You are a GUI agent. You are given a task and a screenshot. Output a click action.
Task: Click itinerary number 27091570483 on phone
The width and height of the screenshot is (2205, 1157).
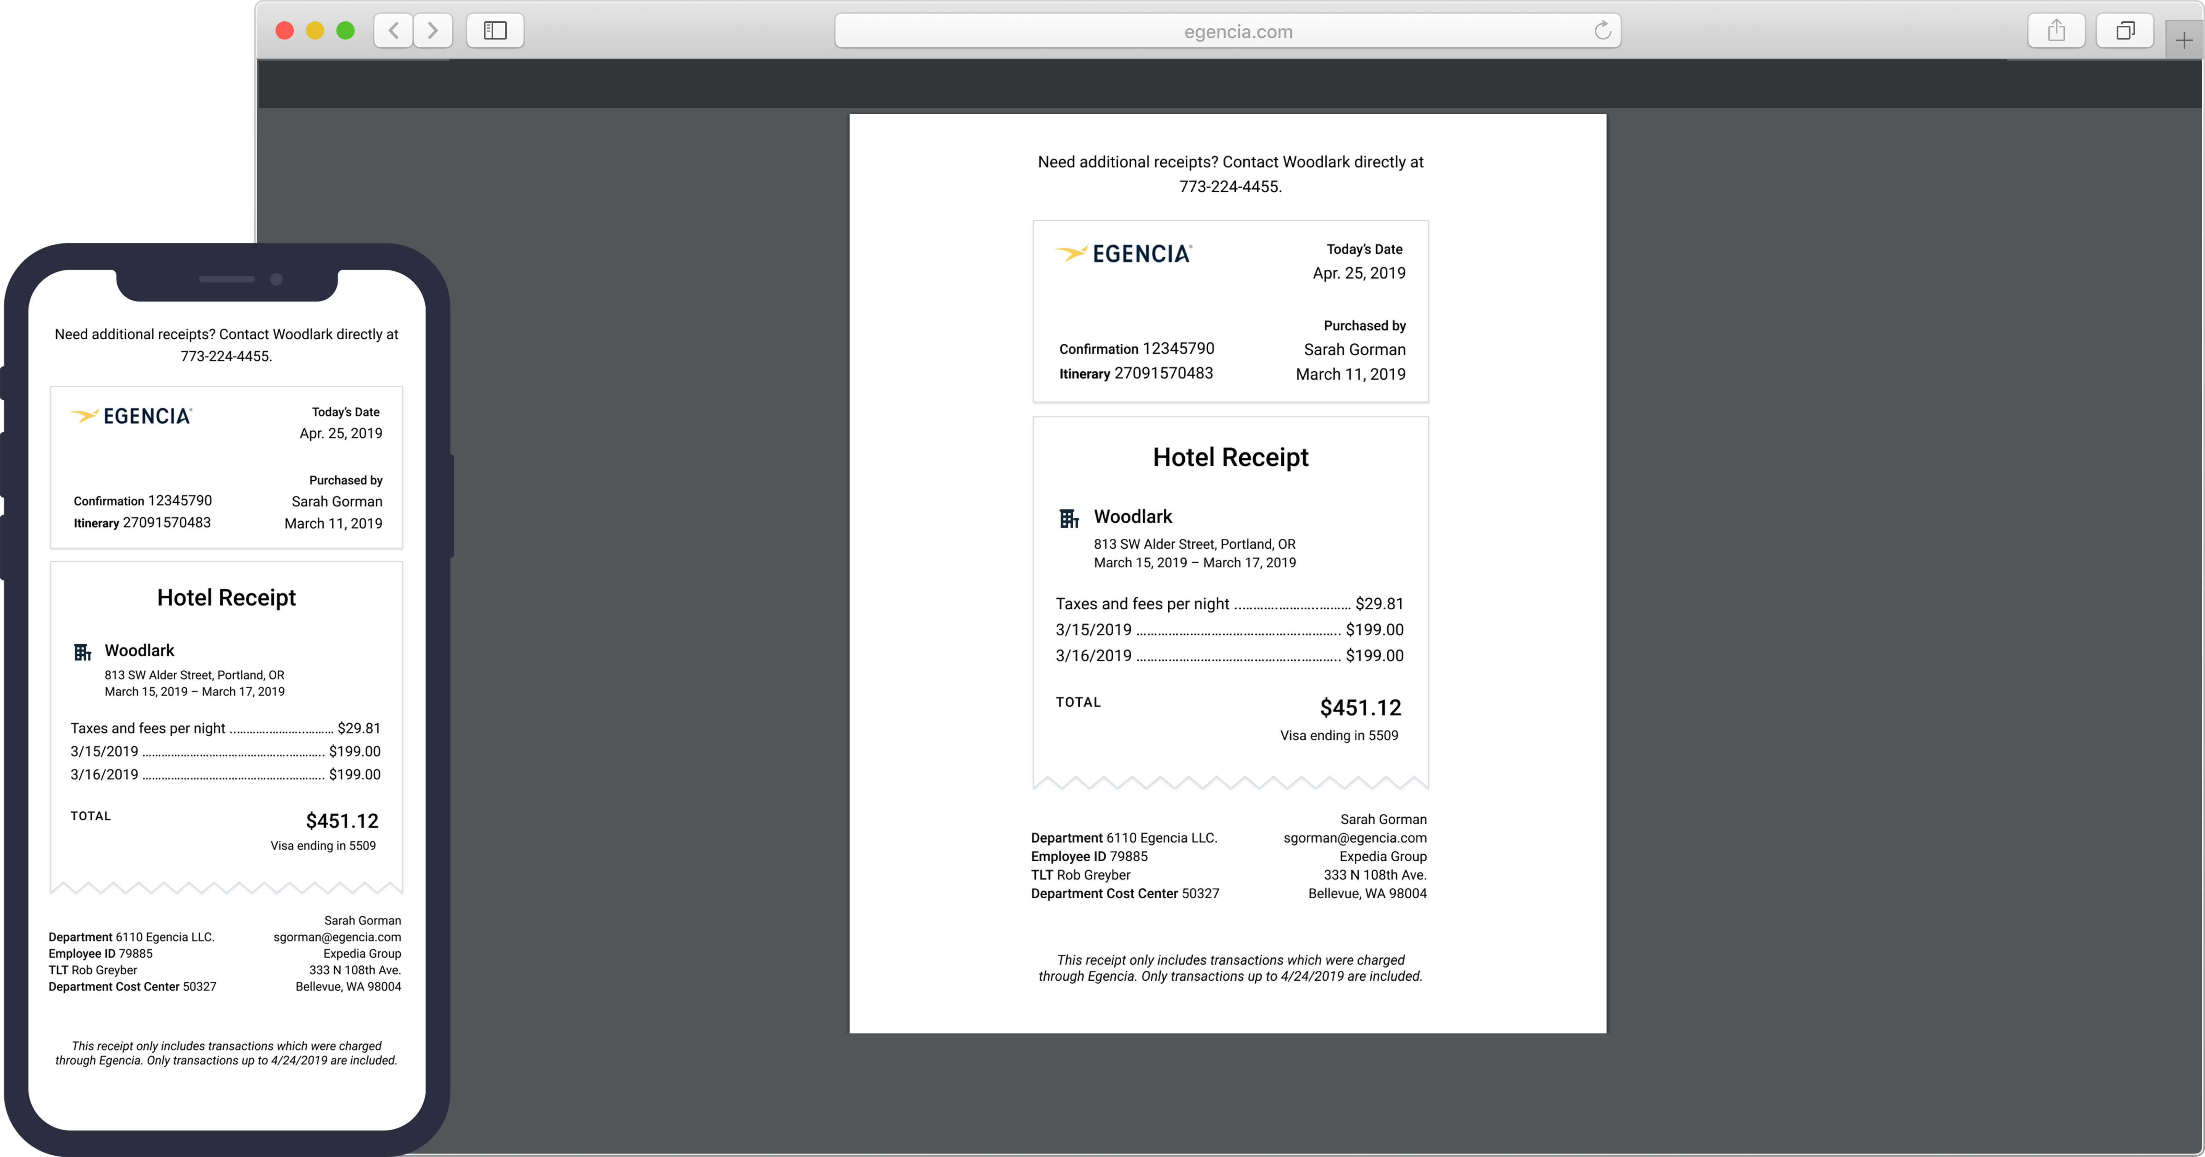coord(167,523)
